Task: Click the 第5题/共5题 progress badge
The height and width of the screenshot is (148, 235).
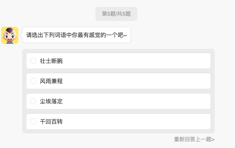Action: [116, 14]
